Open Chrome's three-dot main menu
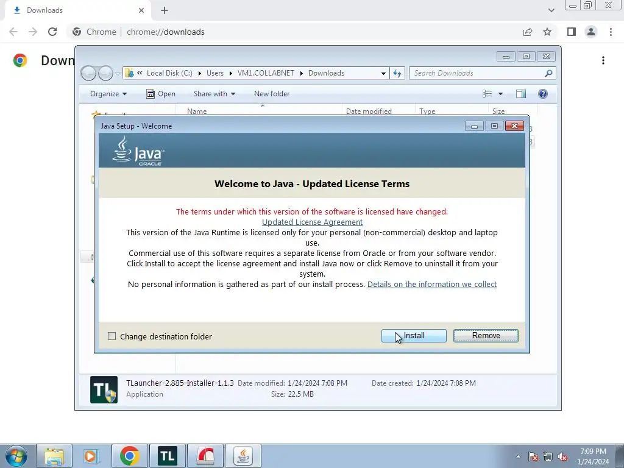Image resolution: width=624 pixels, height=468 pixels. coord(611,32)
